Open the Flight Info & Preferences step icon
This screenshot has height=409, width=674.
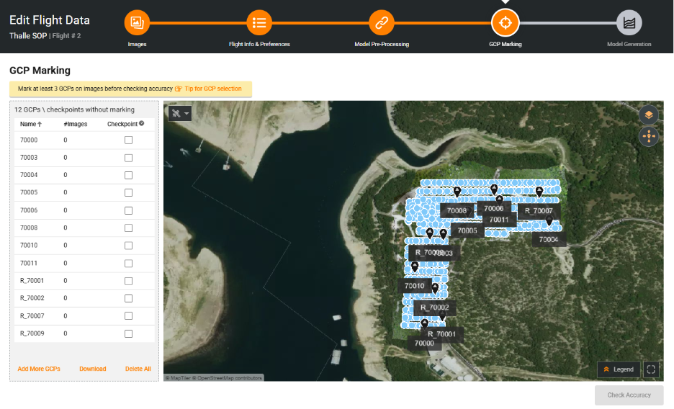[x=259, y=23]
